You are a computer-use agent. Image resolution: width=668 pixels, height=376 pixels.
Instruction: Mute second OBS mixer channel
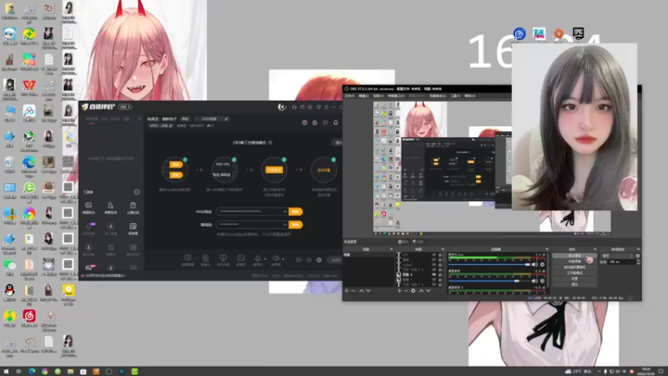534,281
